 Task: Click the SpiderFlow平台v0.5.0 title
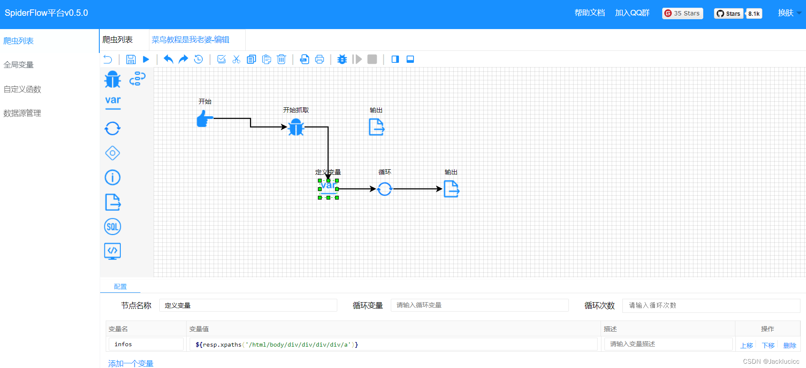tap(46, 13)
